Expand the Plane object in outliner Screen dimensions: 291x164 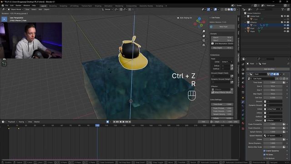coord(246,31)
